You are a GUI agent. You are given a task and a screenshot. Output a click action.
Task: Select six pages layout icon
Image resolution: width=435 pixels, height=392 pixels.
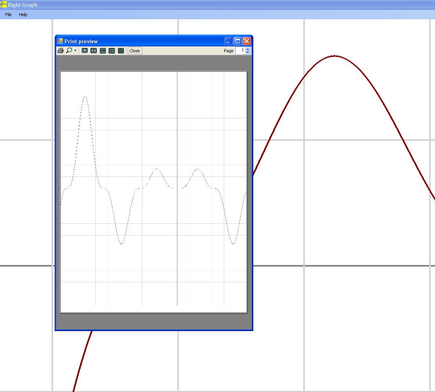pos(121,50)
